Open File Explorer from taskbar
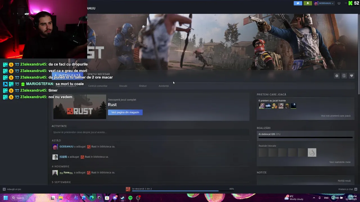Screen dimensions: 360x202 pos(60,198)
